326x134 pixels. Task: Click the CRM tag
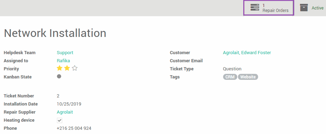point(230,77)
